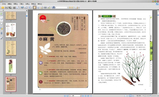Select the text selection tool
Viewport: 159px width, 97px height.
click(42, 7)
